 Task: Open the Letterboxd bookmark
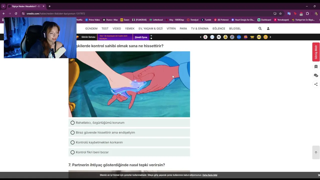point(156,20)
